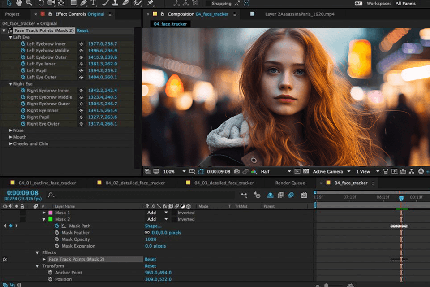
Task: Click the pink color label of Mask 1
Action: pos(50,213)
